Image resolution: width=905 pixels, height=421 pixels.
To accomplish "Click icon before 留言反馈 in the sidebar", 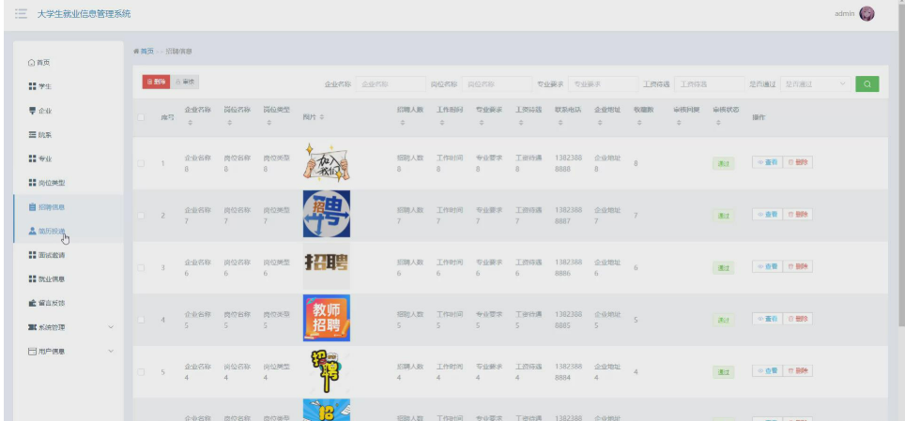I will pos(32,303).
